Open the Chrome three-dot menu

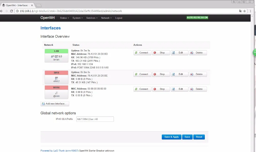pyautogui.click(x=250, y=11)
